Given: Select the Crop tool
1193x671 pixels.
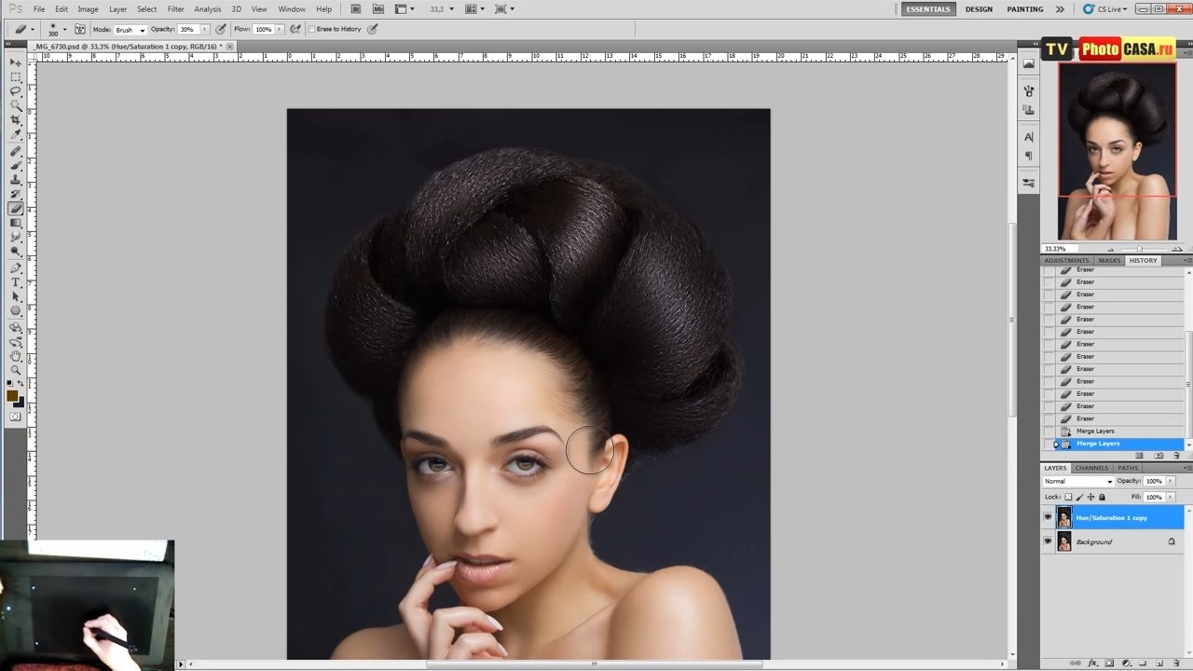Looking at the screenshot, I should 16,120.
